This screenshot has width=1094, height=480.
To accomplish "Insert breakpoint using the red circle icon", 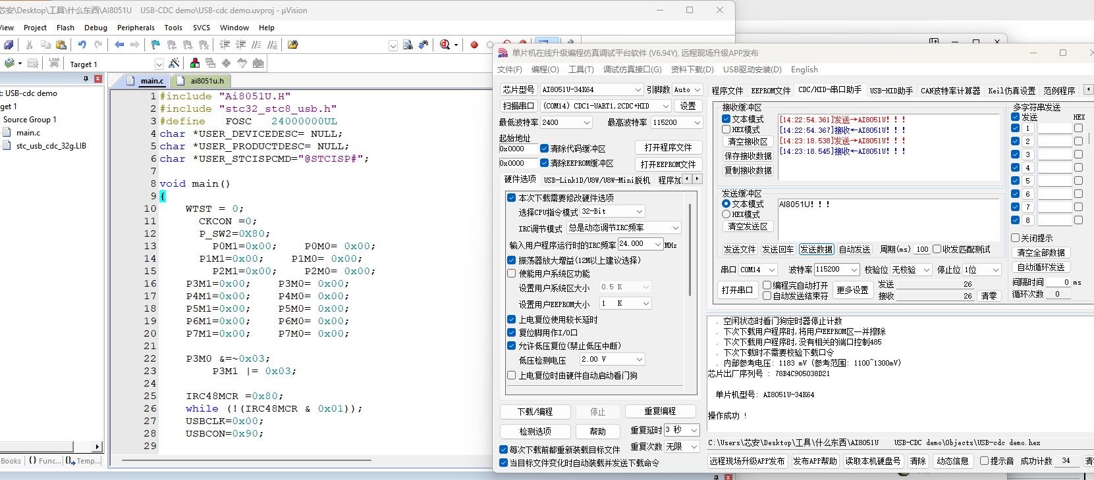I will tap(474, 45).
